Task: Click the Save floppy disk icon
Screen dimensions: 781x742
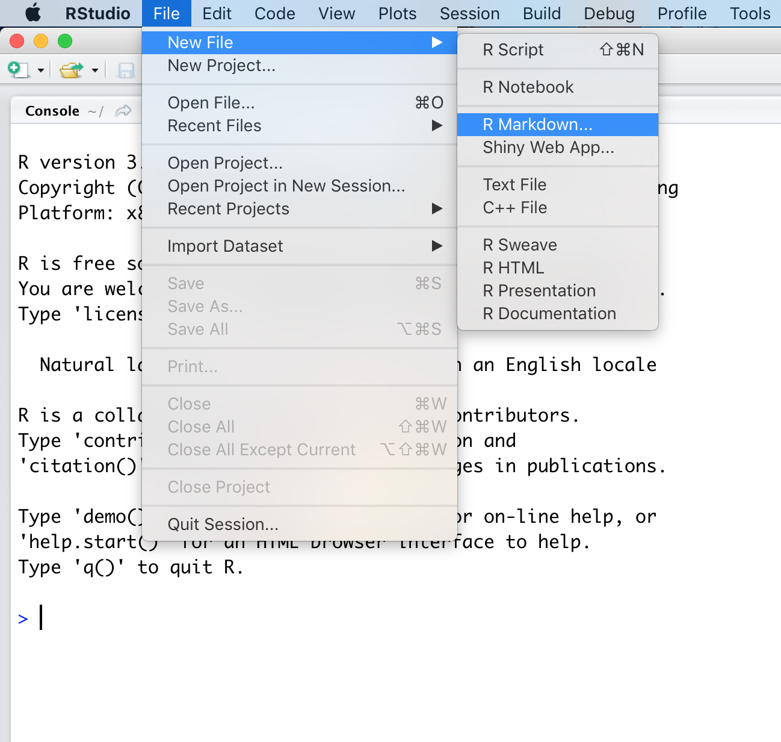Action: click(x=126, y=70)
